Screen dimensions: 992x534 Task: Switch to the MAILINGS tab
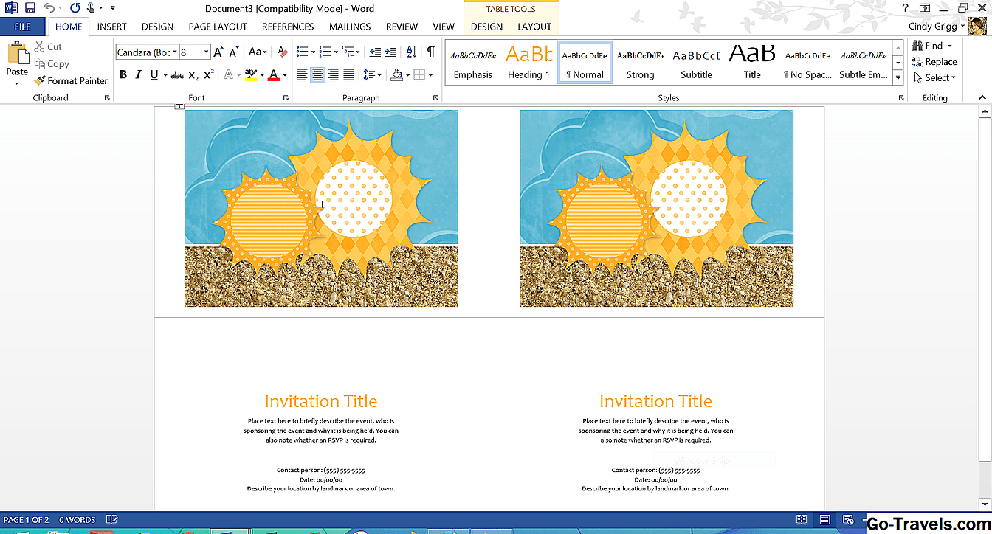coord(350,27)
